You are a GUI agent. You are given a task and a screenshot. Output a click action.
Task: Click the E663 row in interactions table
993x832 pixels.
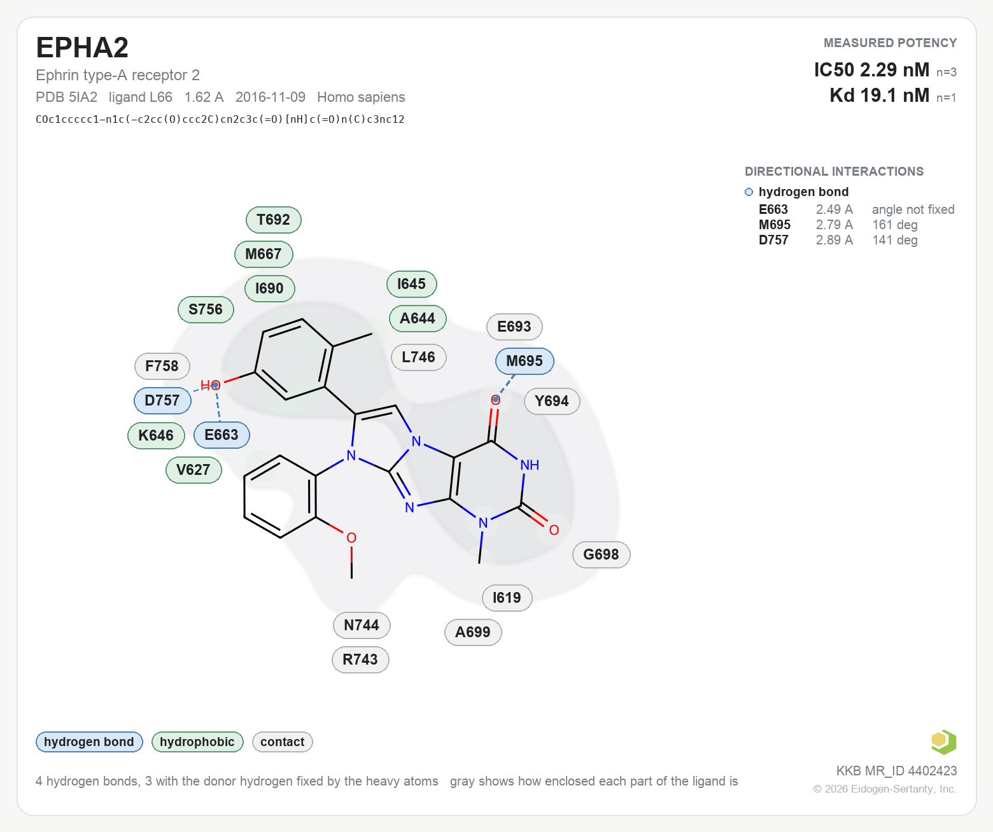pyautogui.click(x=857, y=209)
